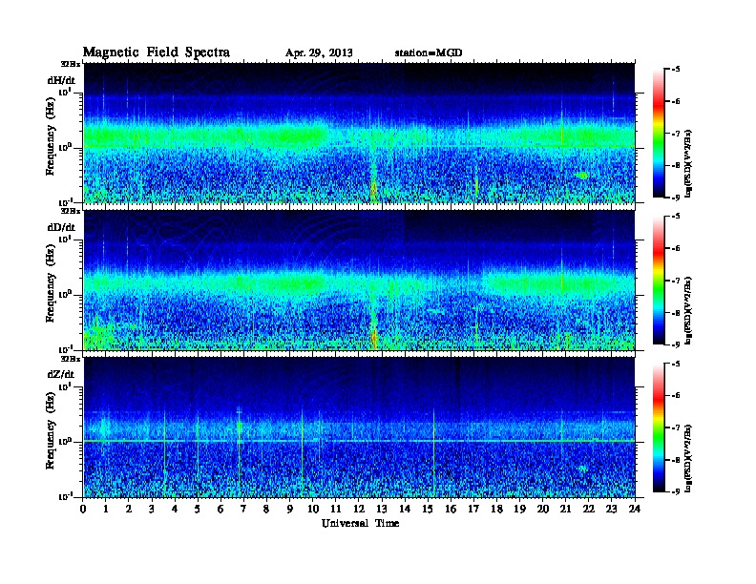Click the hour 20 tick label
This screenshot has height=584, width=756.
click(x=542, y=510)
